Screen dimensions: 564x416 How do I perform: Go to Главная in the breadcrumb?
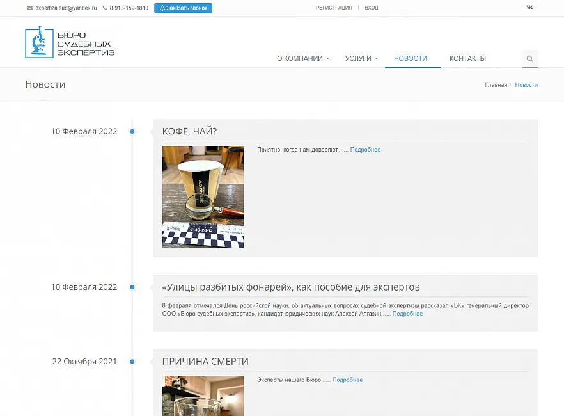coord(496,85)
